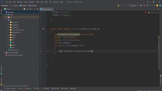Expand the Accenture folder
Screen dimensions: 162x91
coord(8,22)
